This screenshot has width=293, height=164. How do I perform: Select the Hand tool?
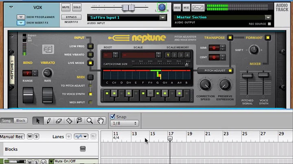[101, 121]
